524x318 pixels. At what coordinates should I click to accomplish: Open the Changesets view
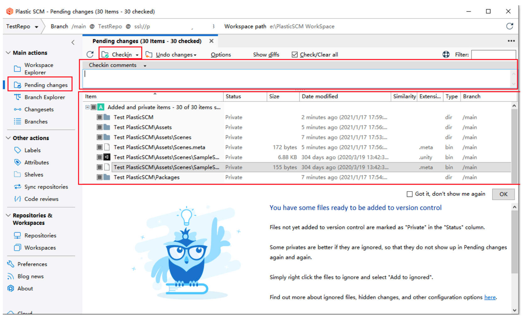click(39, 109)
